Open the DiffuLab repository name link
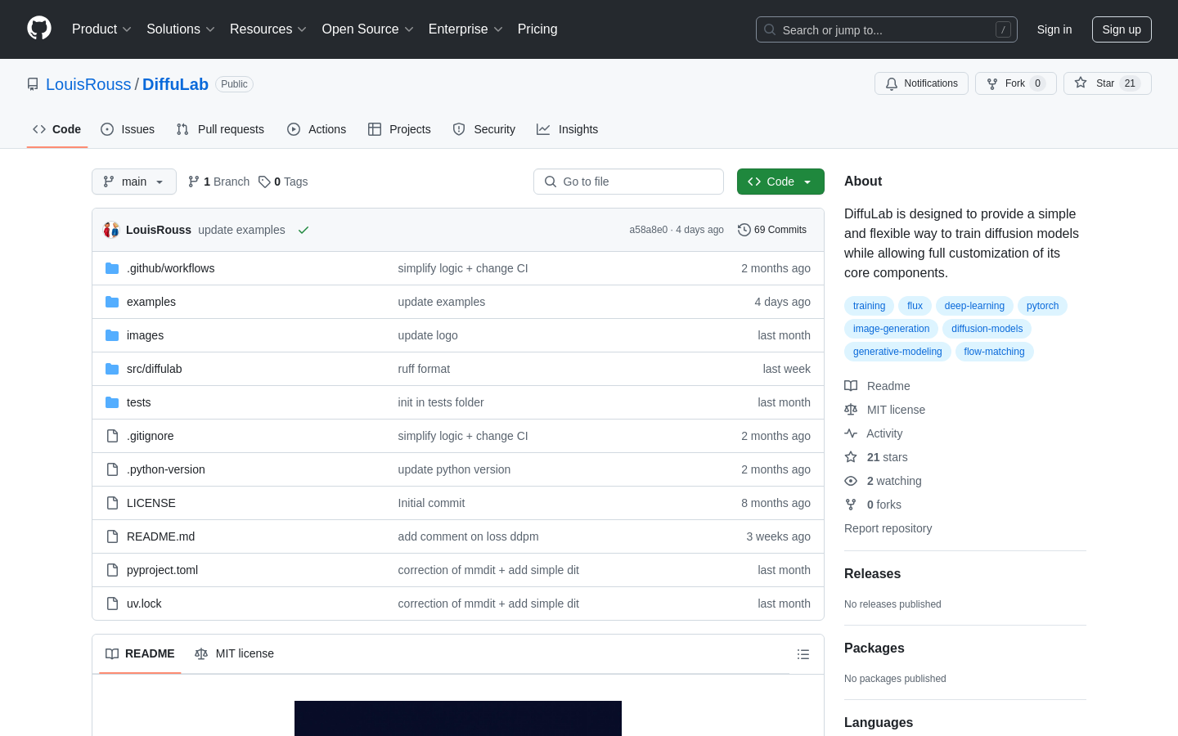The image size is (1178, 736). [x=175, y=84]
